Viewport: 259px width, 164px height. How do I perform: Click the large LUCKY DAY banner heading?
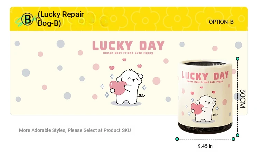pos(128,45)
